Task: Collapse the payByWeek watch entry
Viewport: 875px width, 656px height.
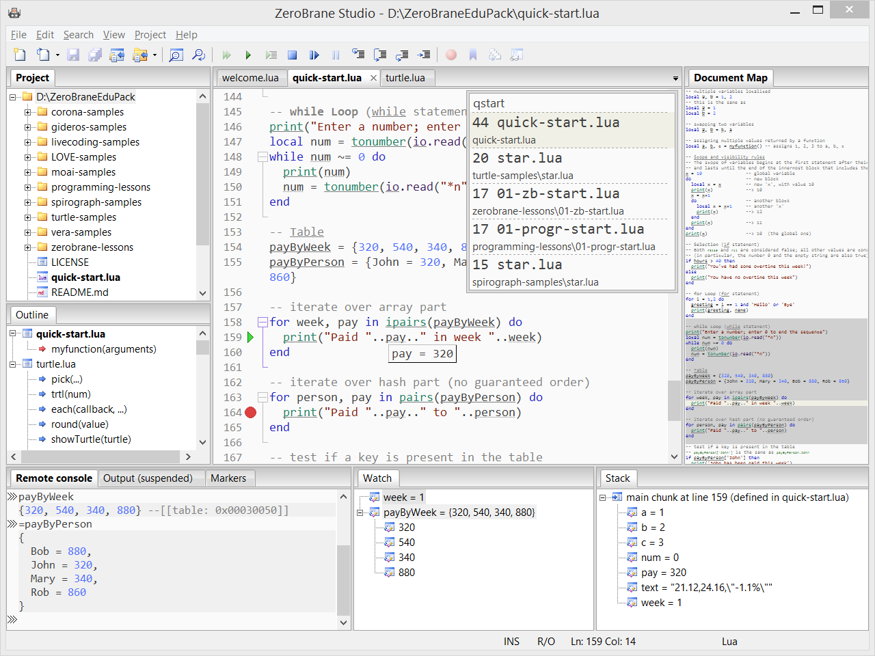Action: 360,512
